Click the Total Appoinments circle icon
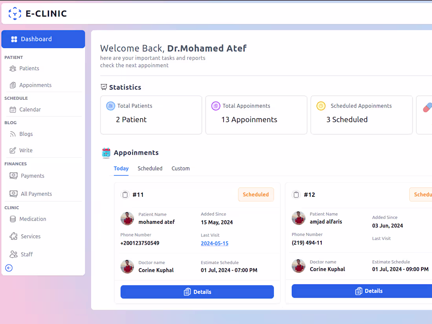Screen dimensions: 432x324 (215, 106)
